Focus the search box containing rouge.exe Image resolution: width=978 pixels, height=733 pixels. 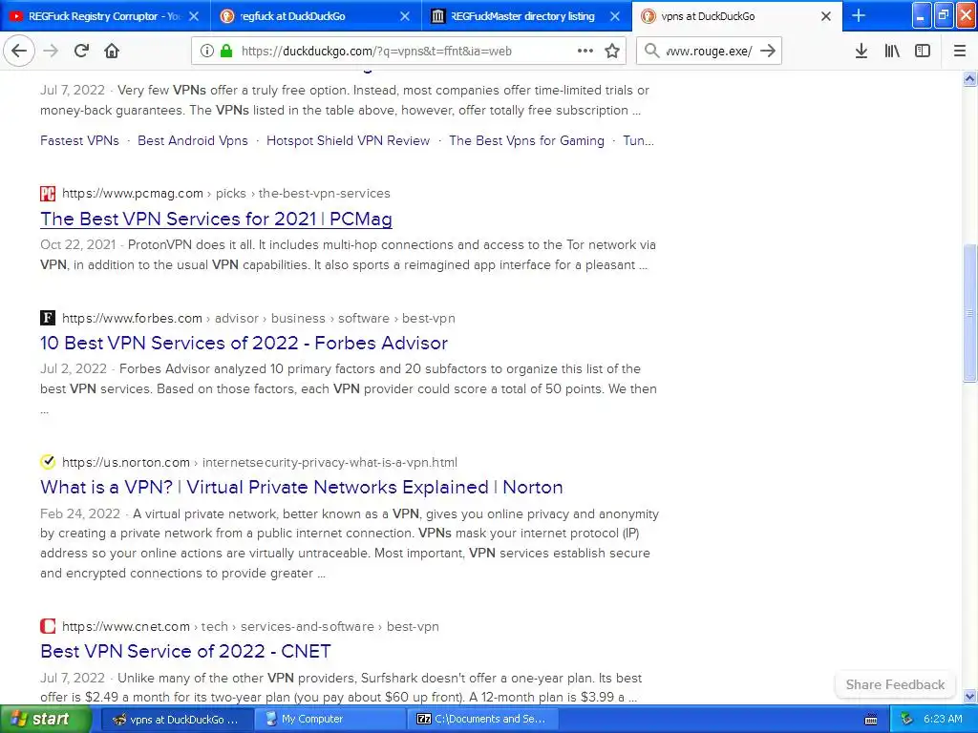[x=709, y=52]
